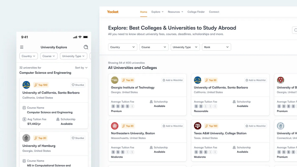Click the desktop search icon beside the page title

[295, 30]
